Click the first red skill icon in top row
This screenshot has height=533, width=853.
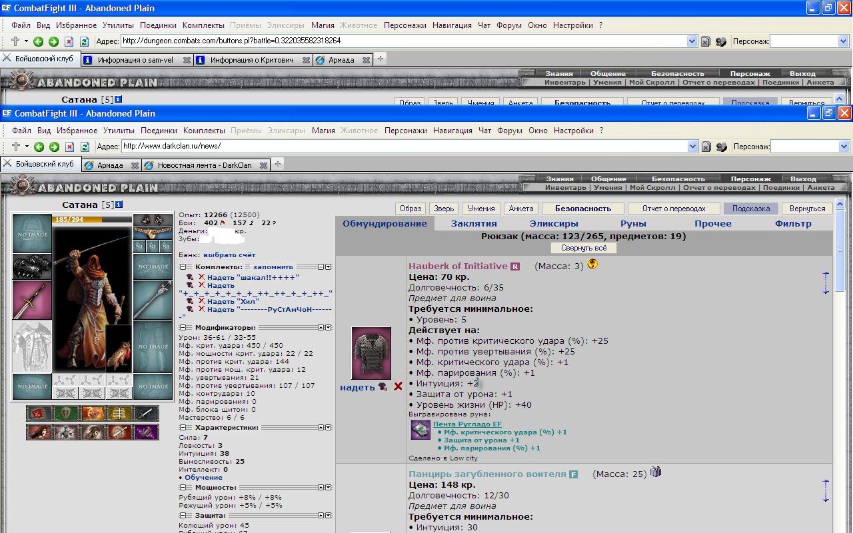pos(39,414)
